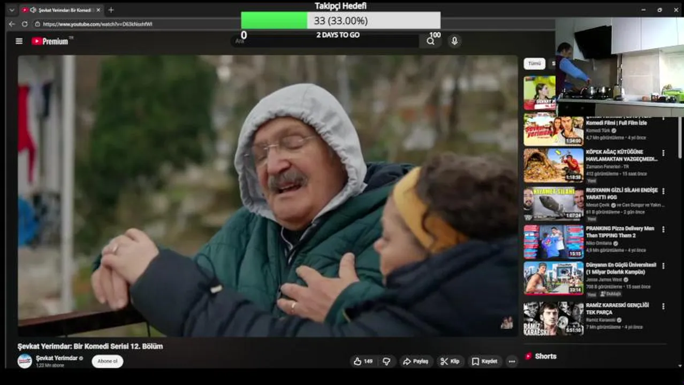Open options menu for PRANKING Pizza video
This screenshot has width=684, height=385.
(663, 229)
